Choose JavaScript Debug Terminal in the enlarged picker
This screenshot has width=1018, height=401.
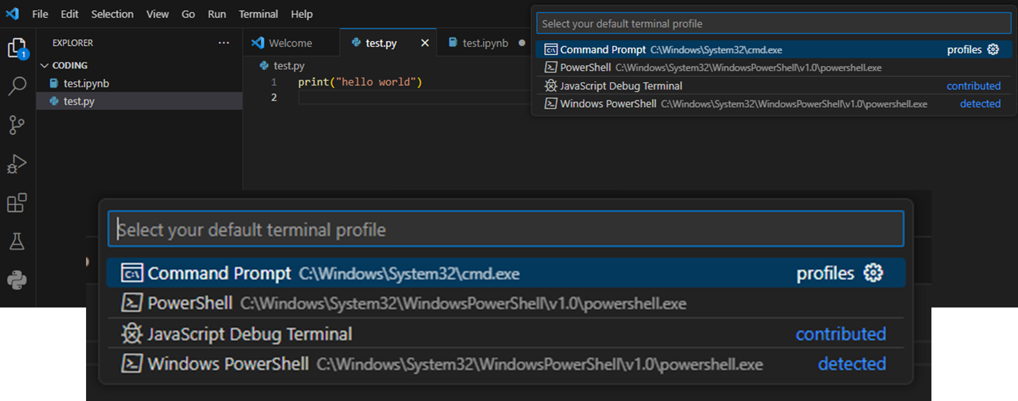pyautogui.click(x=506, y=333)
